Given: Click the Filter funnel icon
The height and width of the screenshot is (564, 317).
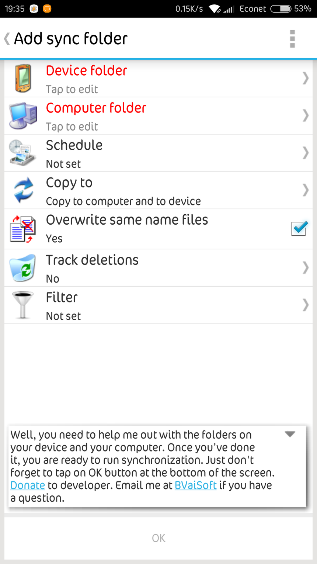Looking at the screenshot, I should pyautogui.click(x=23, y=305).
